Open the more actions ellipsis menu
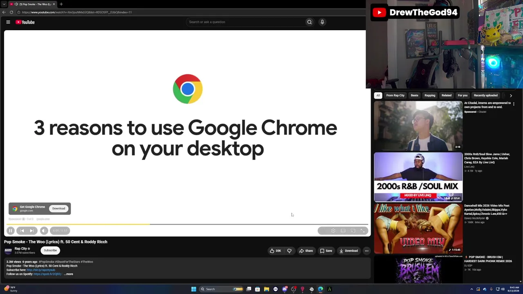This screenshot has width=523, height=294. [367, 251]
